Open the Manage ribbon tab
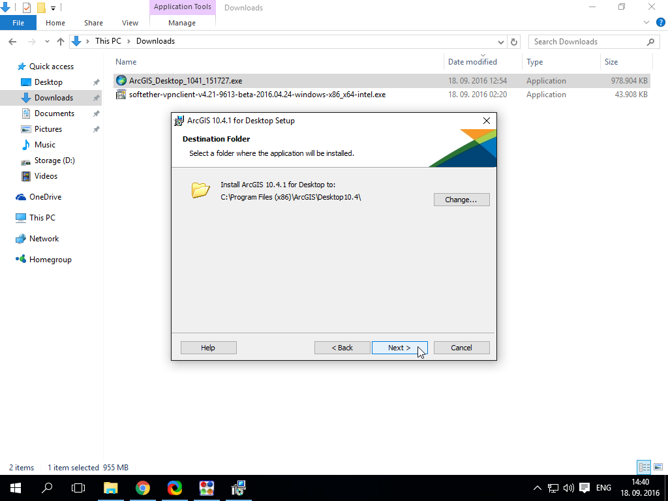Viewport: 668px width, 501px height. [182, 23]
